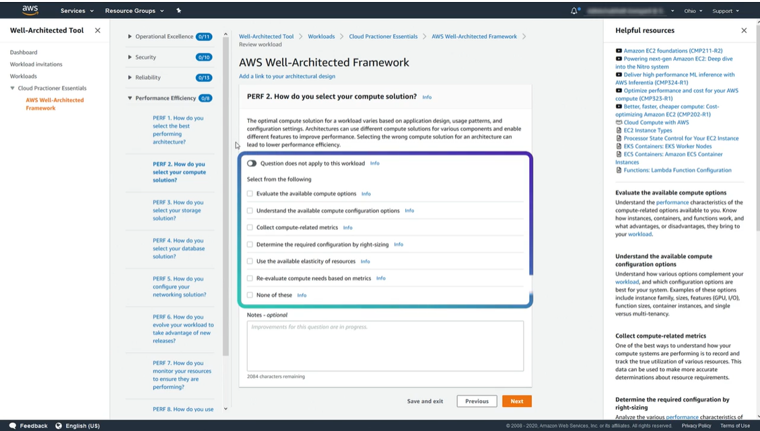Expand the Operational Excellence pillar
This screenshot has height=431, width=760.
tap(129, 36)
